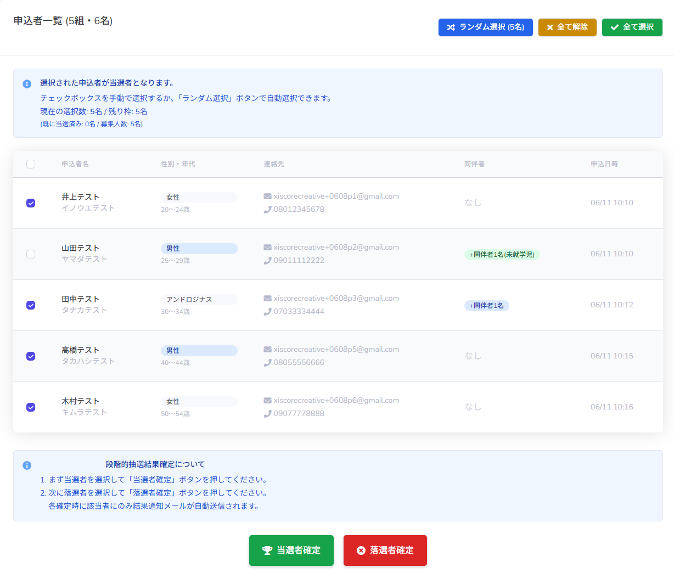
Task: Click the phone icon next to 08012345678
Action: pyautogui.click(x=267, y=210)
